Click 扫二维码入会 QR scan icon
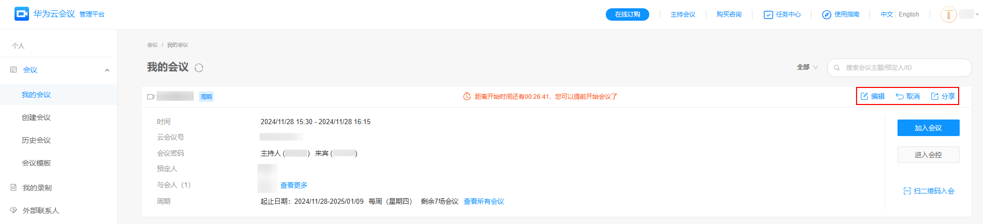The image size is (983, 224). point(907,191)
